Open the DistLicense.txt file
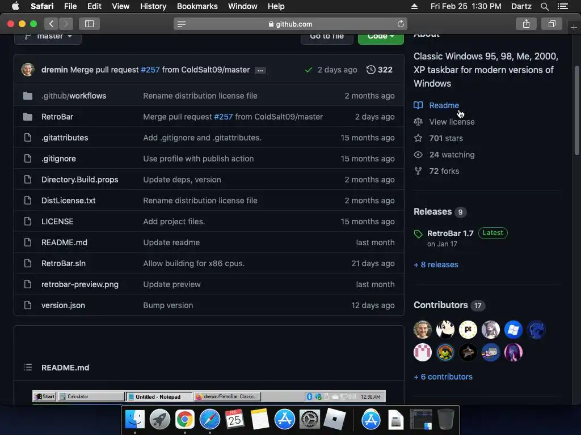This screenshot has width=581, height=435. [68, 201]
